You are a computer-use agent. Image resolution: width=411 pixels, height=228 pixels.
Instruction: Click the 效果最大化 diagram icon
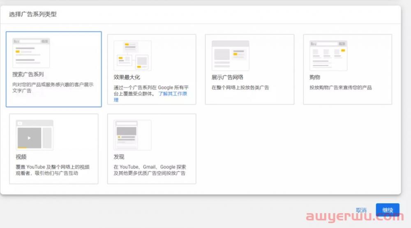pyautogui.click(x=132, y=55)
